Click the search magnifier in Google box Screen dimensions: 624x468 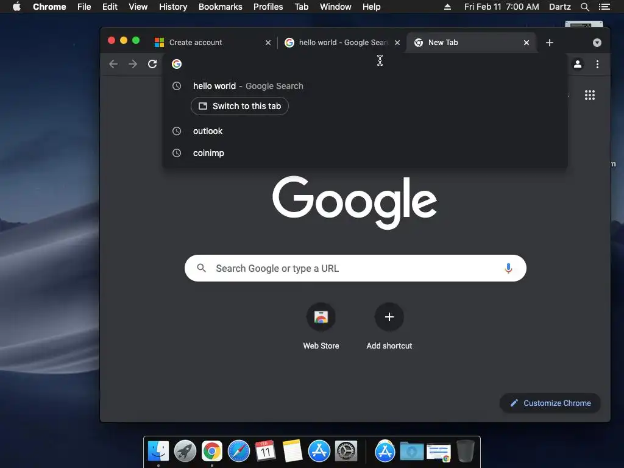click(x=201, y=268)
